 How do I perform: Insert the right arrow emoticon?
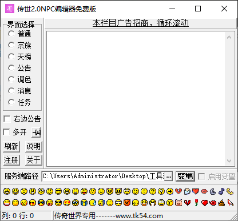click(170, 191)
